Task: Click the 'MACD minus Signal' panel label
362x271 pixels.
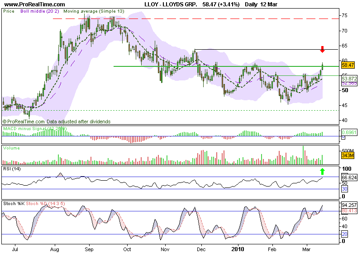Action: (35, 129)
